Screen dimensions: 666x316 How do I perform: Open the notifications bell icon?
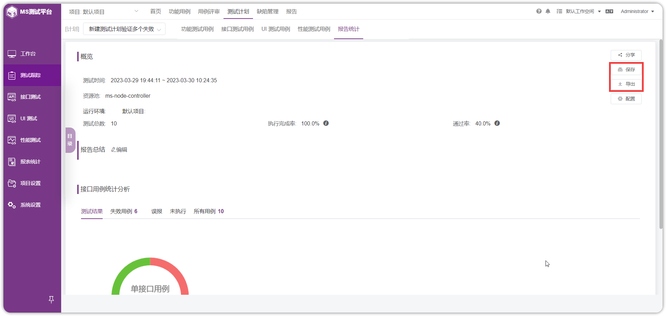(548, 11)
